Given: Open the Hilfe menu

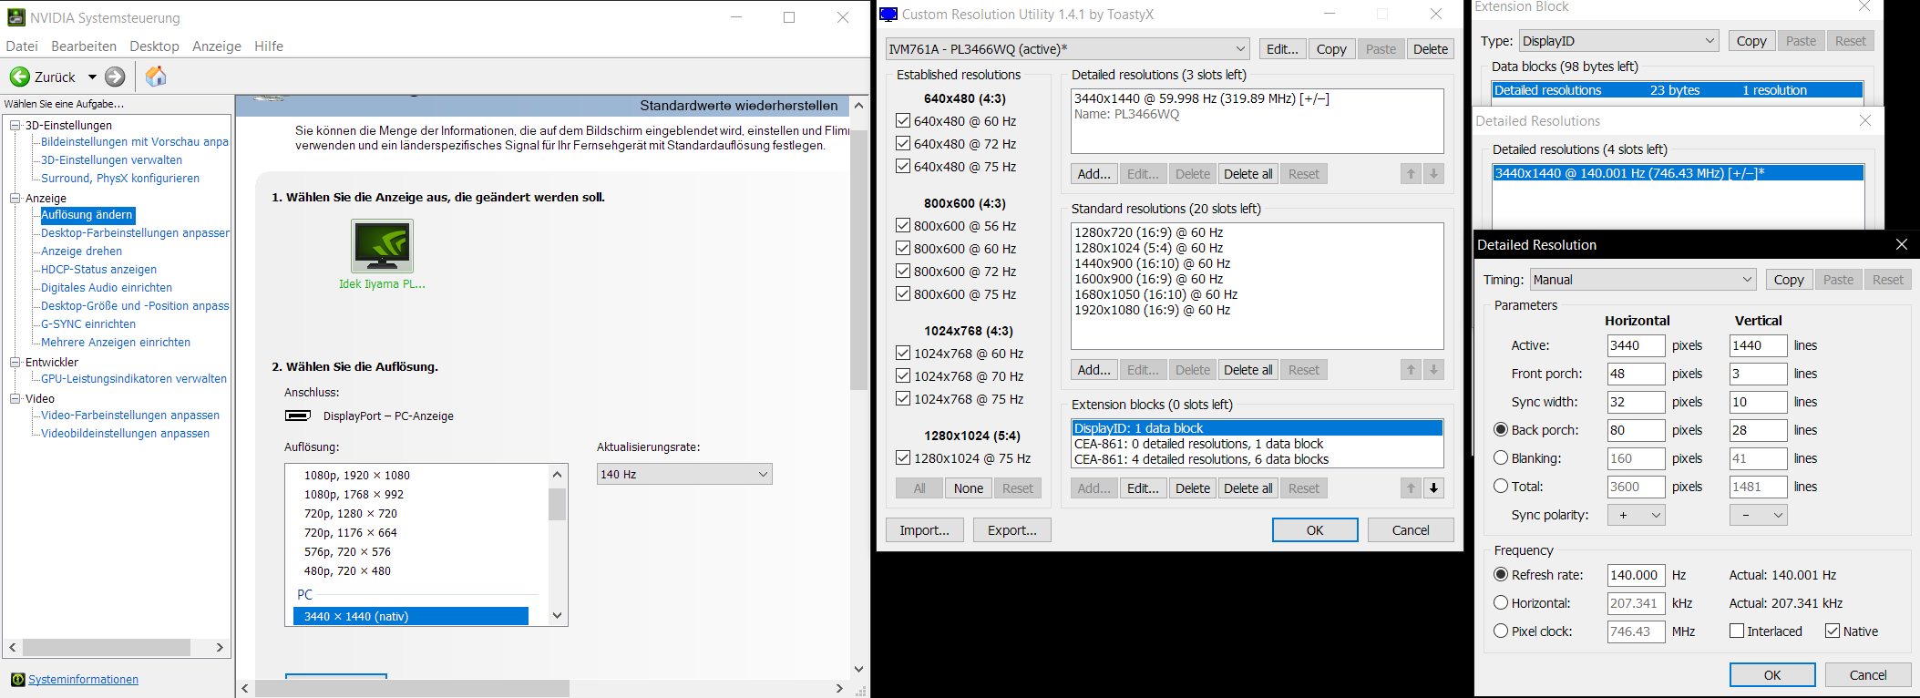Looking at the screenshot, I should pos(269,46).
